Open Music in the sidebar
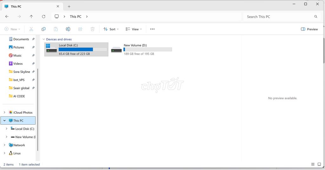 tap(15, 56)
